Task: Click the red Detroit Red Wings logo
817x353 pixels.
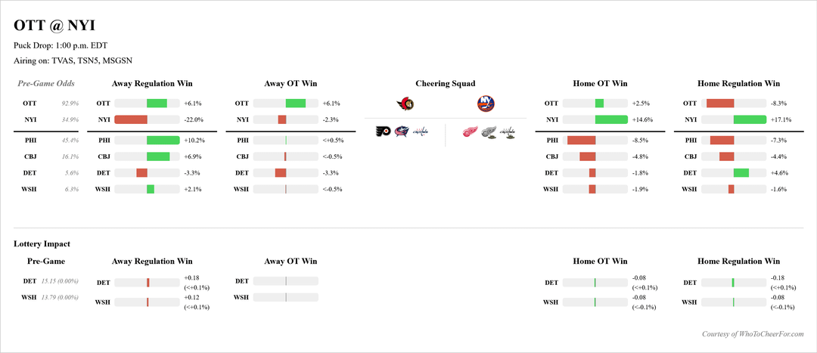Action: point(471,132)
